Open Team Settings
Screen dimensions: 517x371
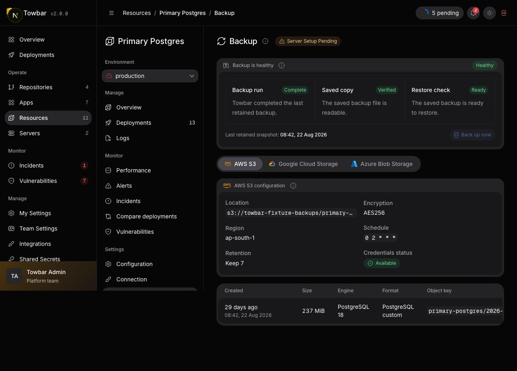pos(48,228)
